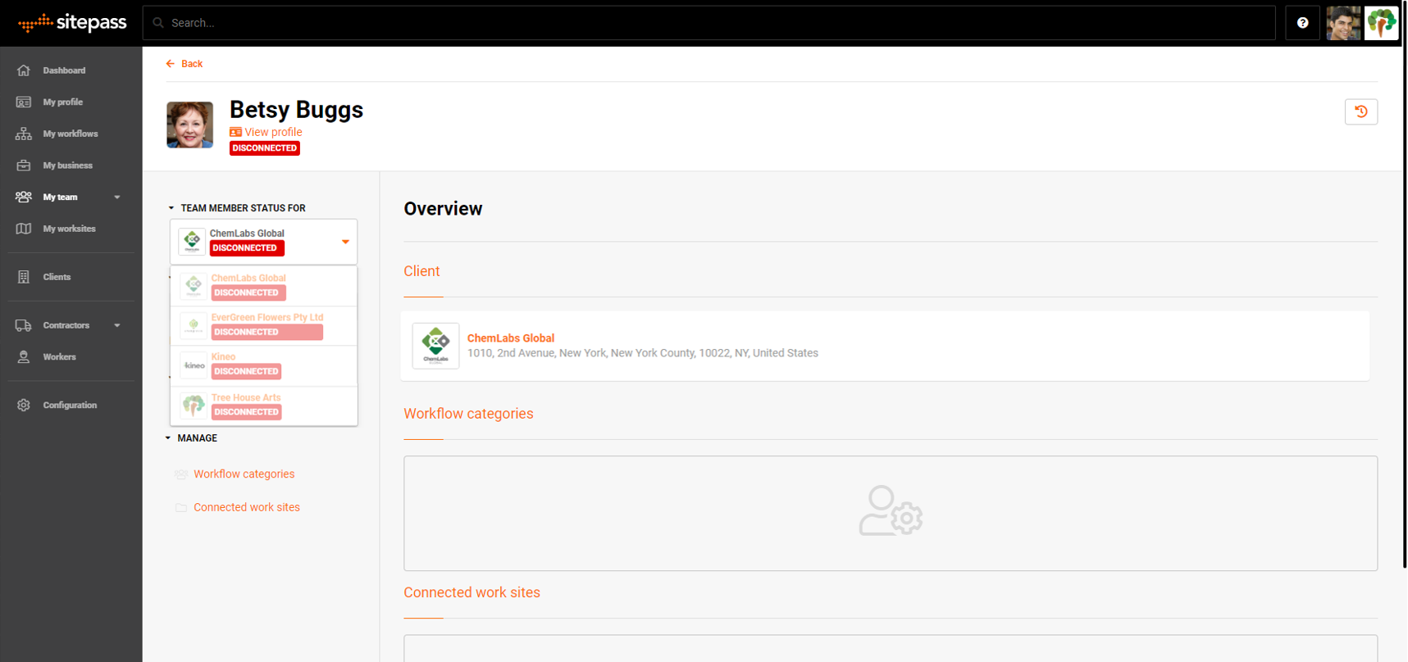
Task: Collapse the Manage section
Action: click(x=168, y=438)
